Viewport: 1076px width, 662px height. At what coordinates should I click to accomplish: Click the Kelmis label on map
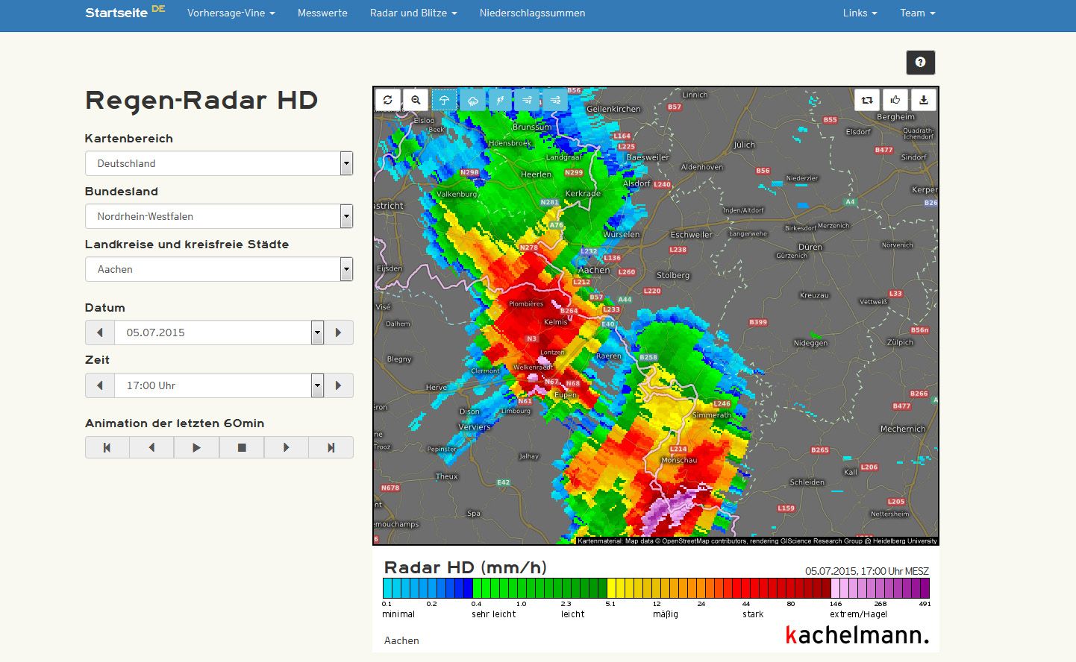[x=556, y=322]
